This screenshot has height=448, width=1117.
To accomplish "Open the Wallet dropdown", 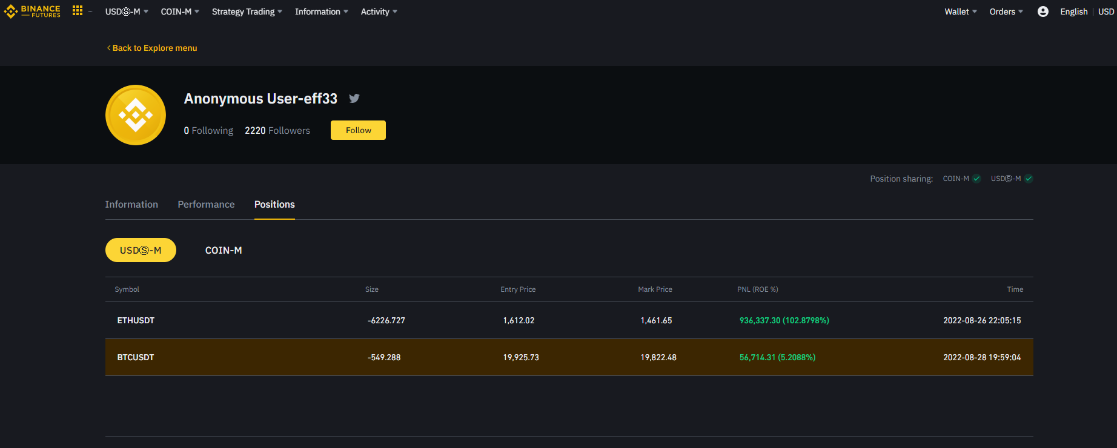I will coord(961,12).
